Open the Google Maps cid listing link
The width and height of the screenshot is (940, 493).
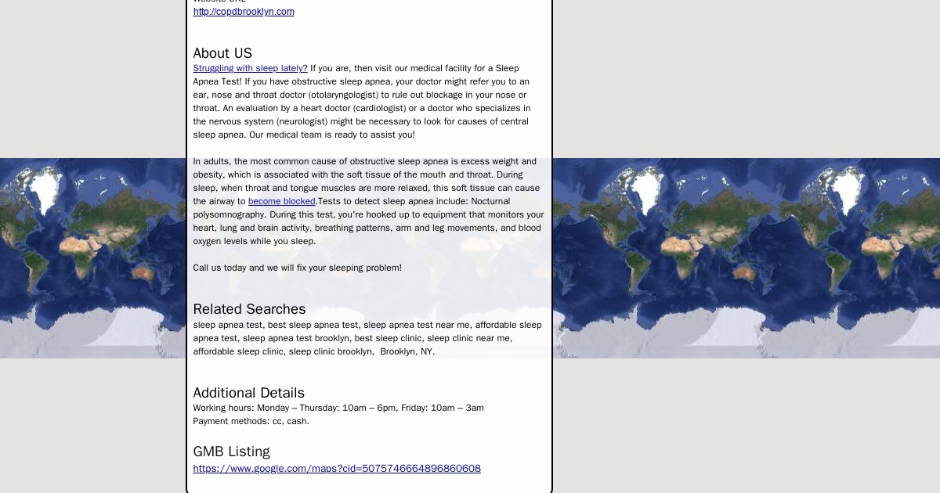click(337, 469)
